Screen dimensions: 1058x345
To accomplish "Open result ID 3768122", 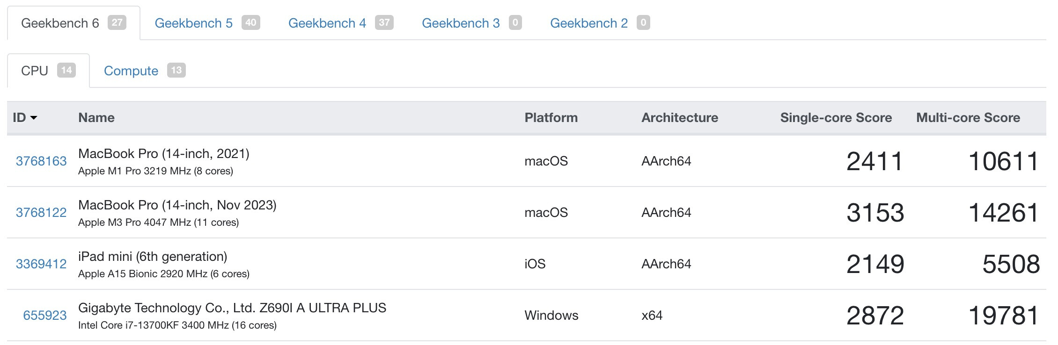I will pyautogui.click(x=41, y=213).
